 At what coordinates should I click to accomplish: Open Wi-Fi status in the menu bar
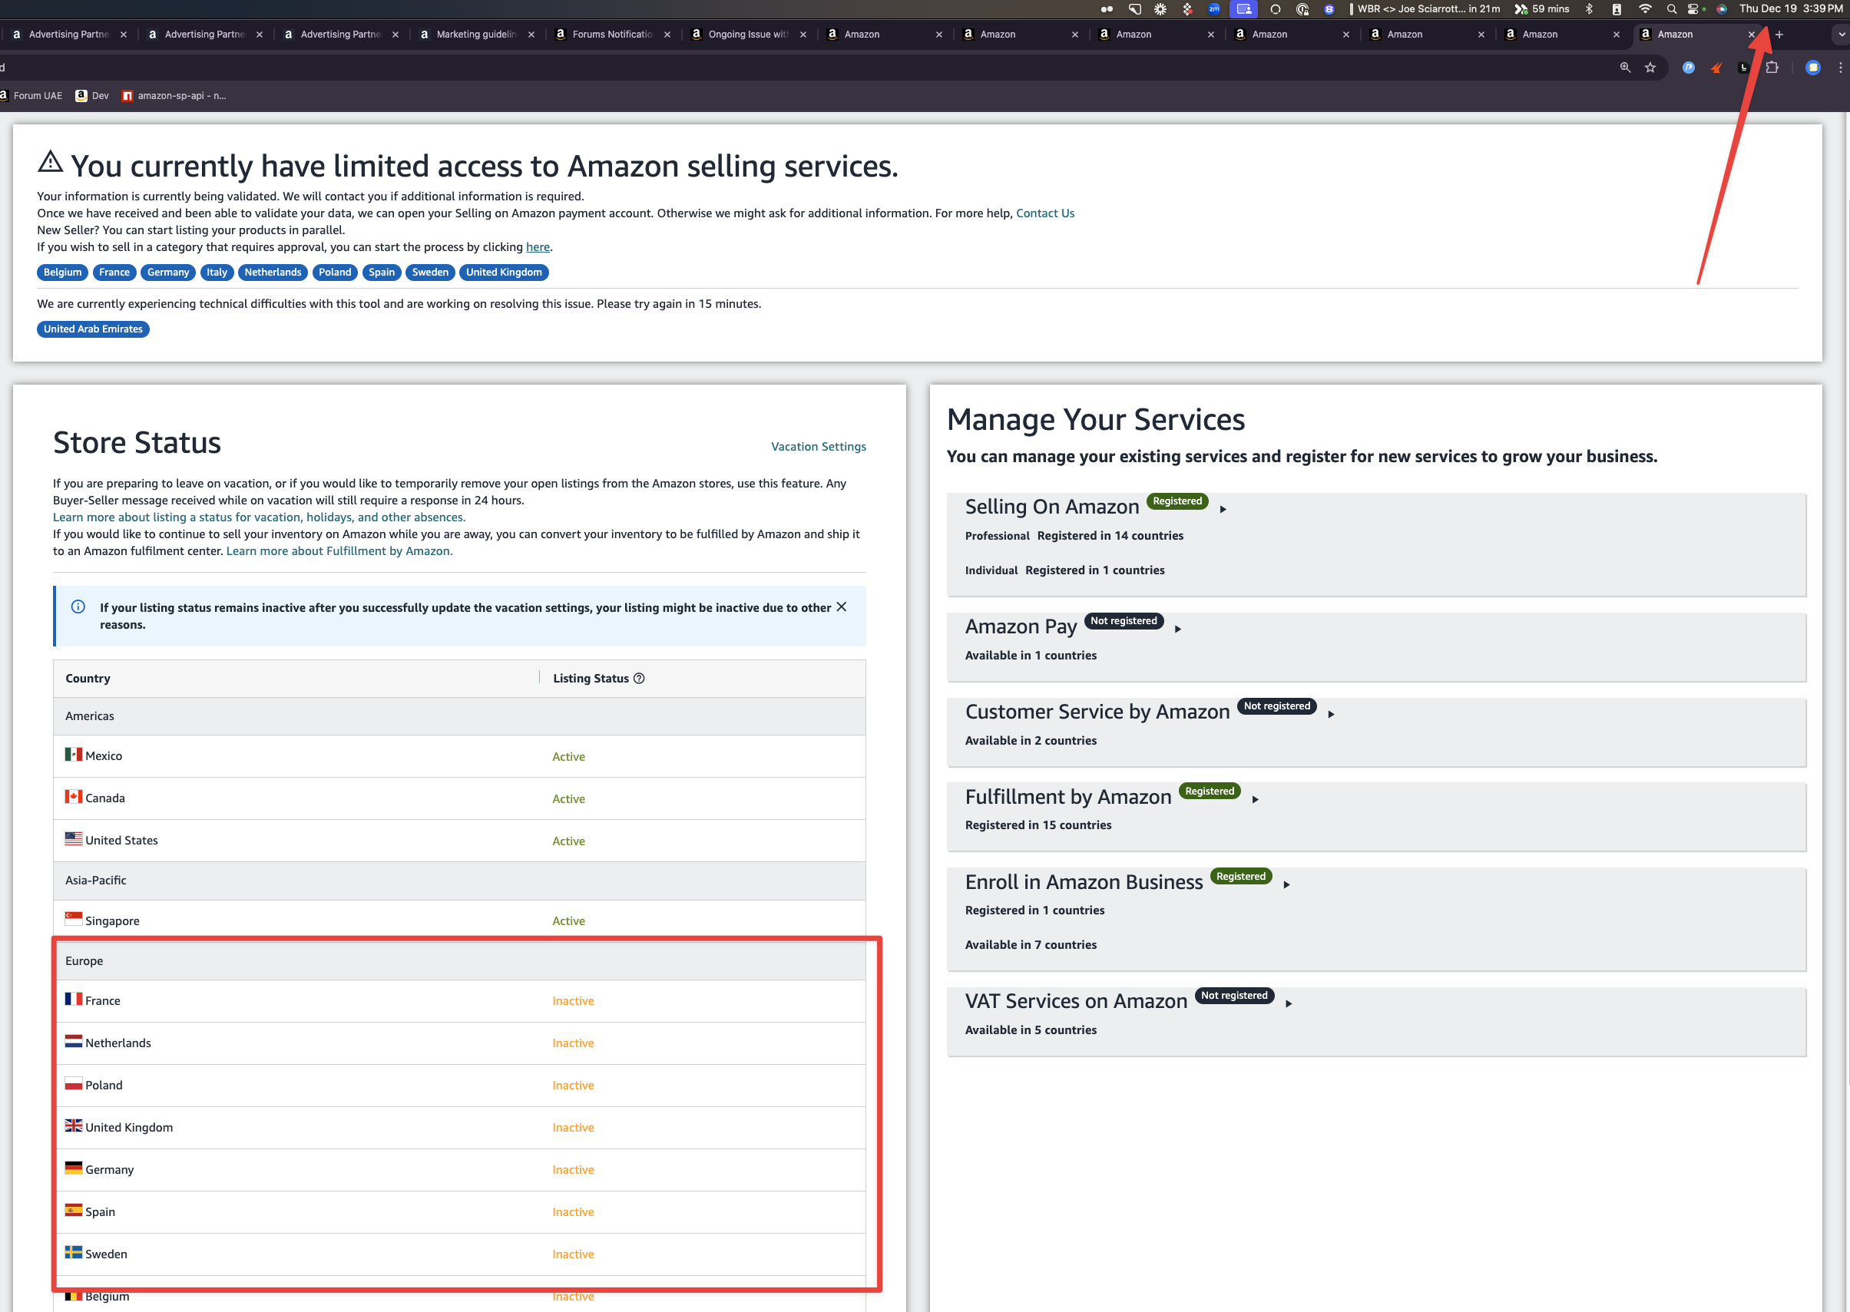1645,9
